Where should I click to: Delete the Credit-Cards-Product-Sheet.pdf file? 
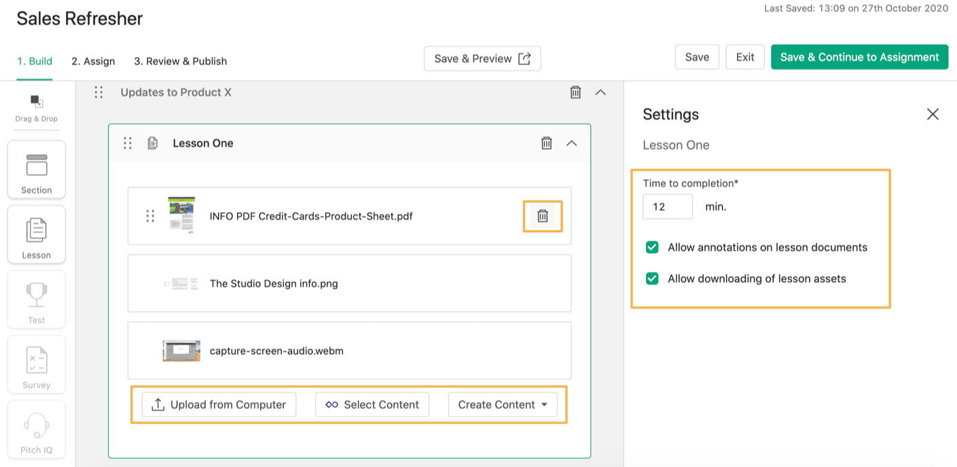[543, 216]
